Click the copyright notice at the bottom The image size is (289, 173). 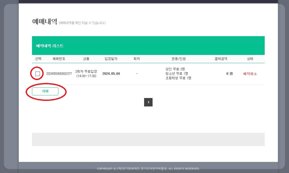pos(148,169)
